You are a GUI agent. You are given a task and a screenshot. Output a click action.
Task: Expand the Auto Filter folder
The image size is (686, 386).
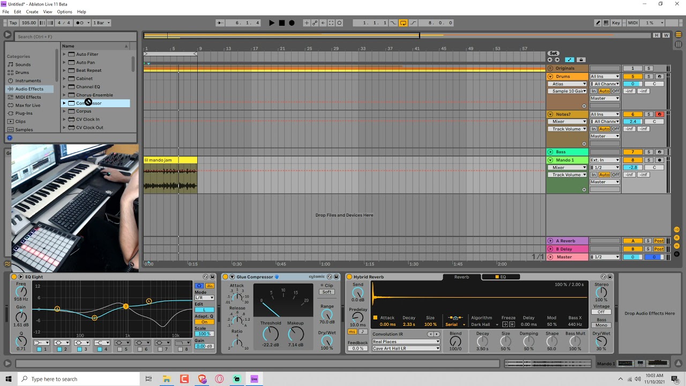[x=64, y=54]
